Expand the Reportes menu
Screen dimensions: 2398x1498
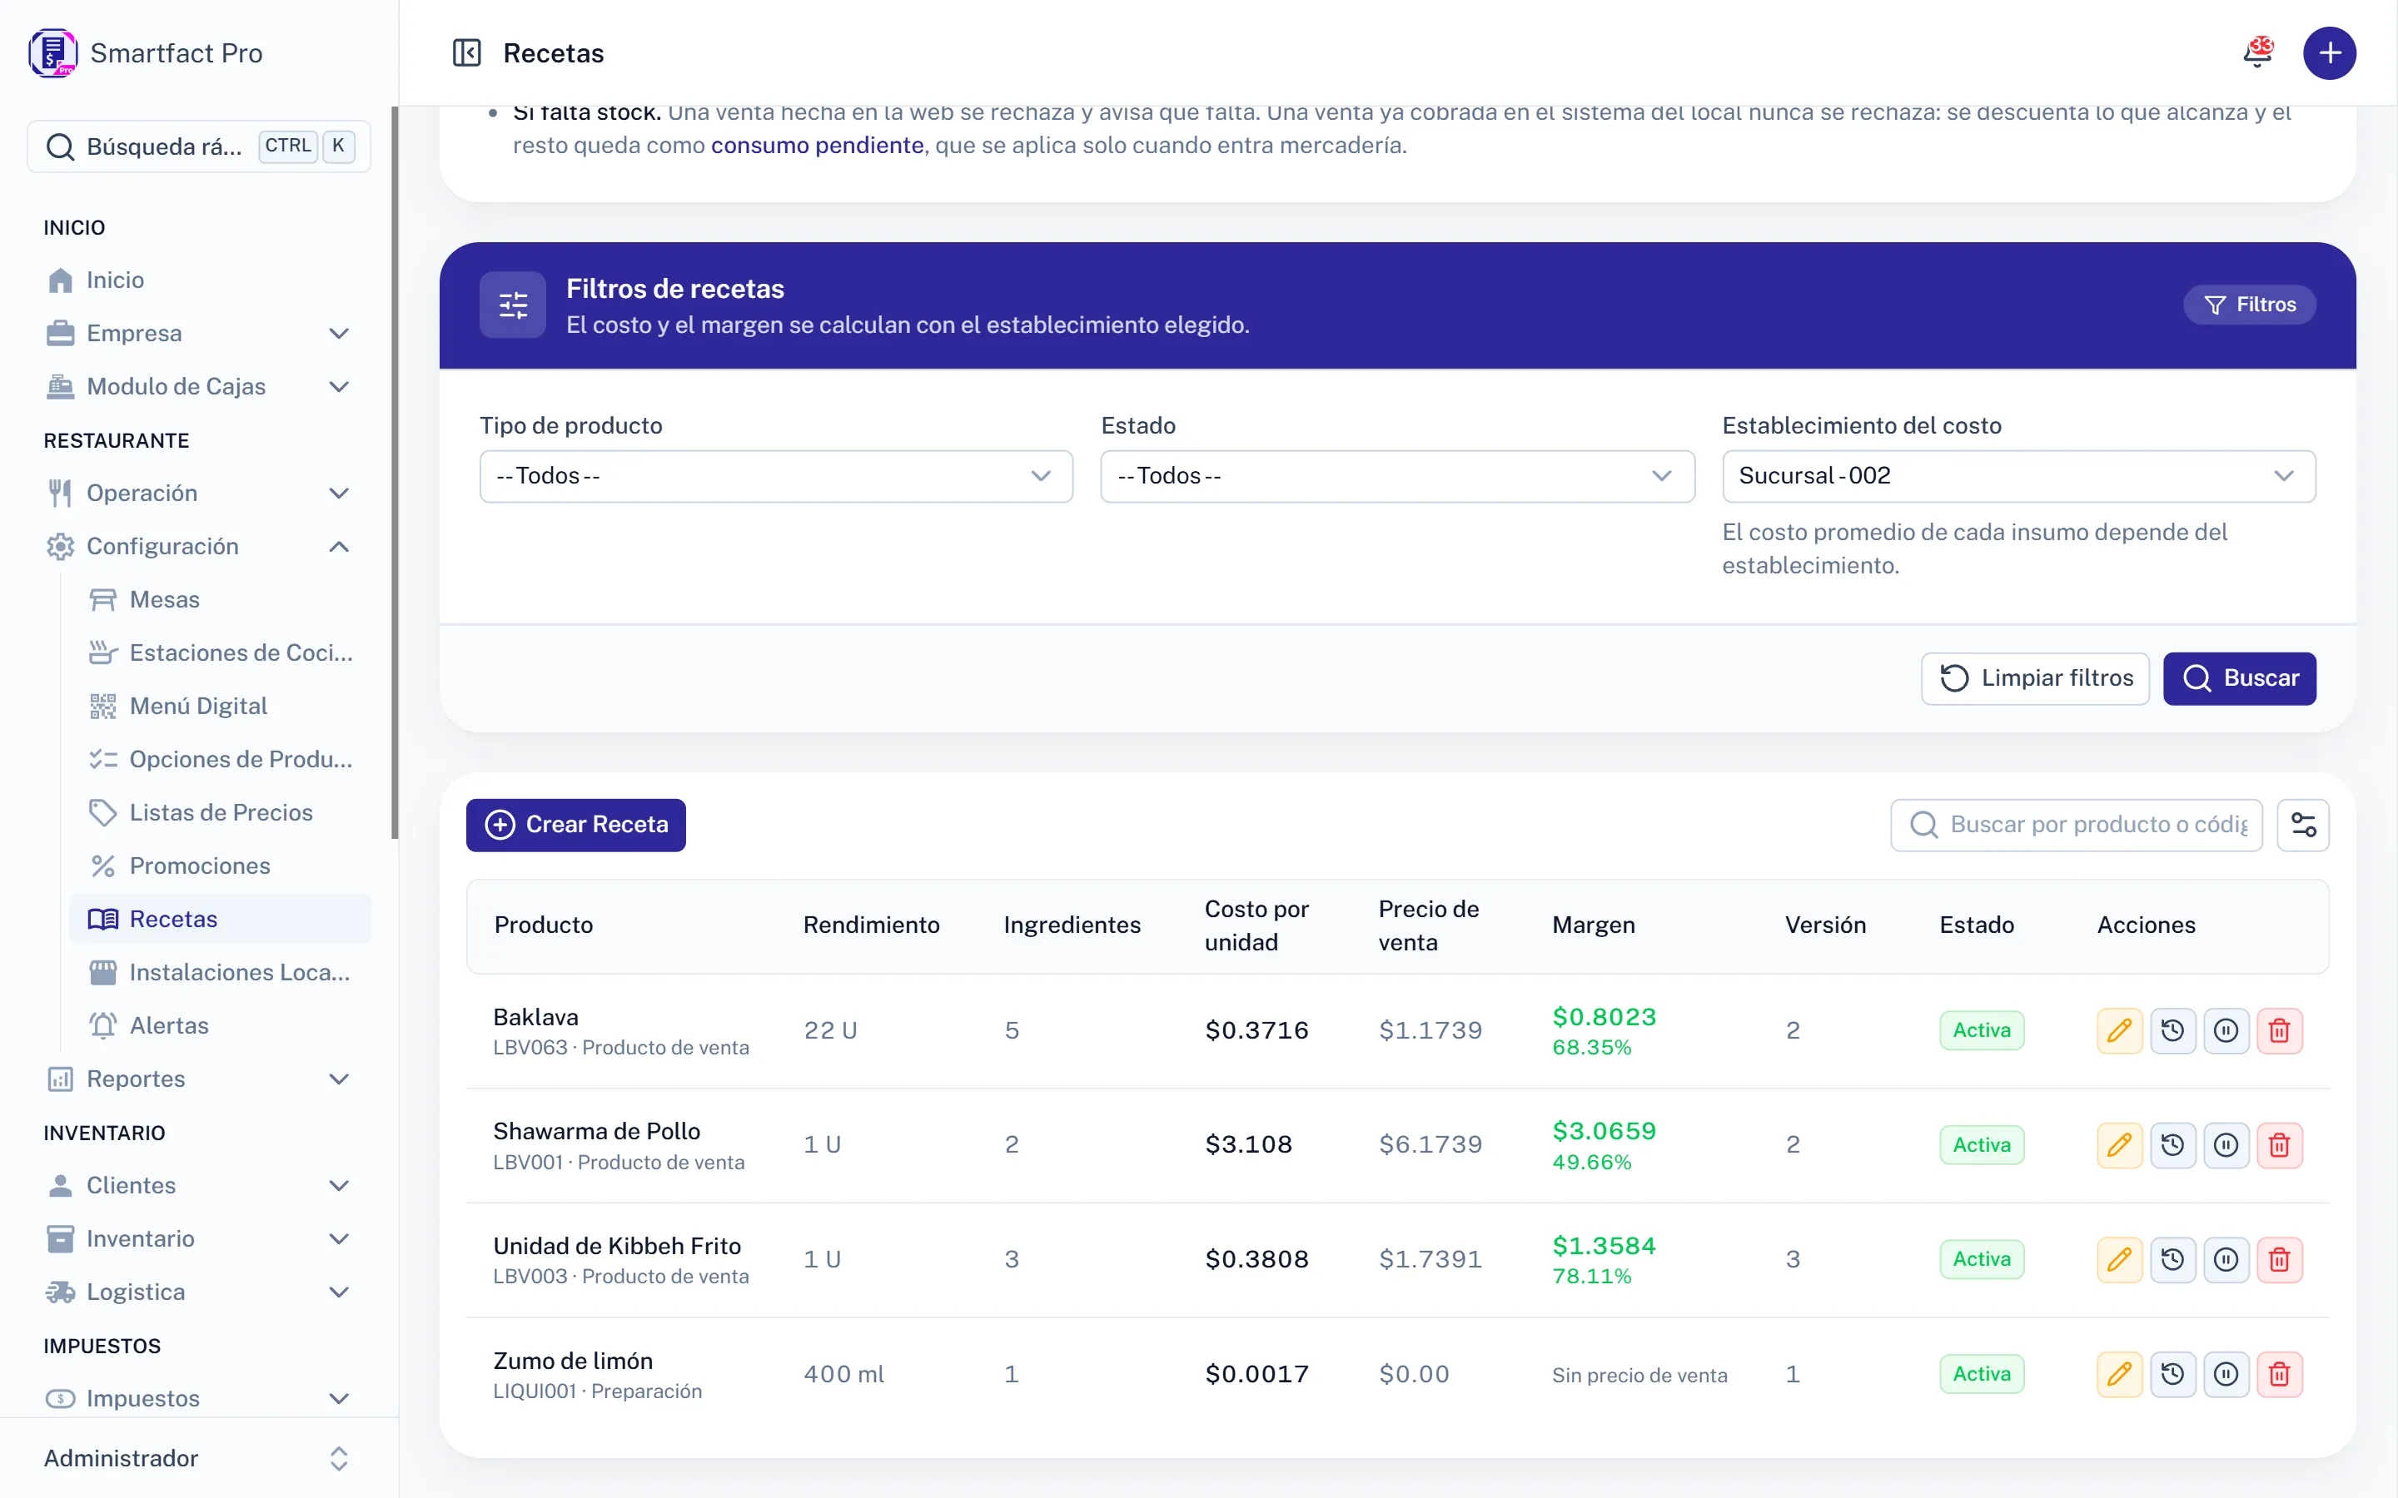[x=198, y=1079]
